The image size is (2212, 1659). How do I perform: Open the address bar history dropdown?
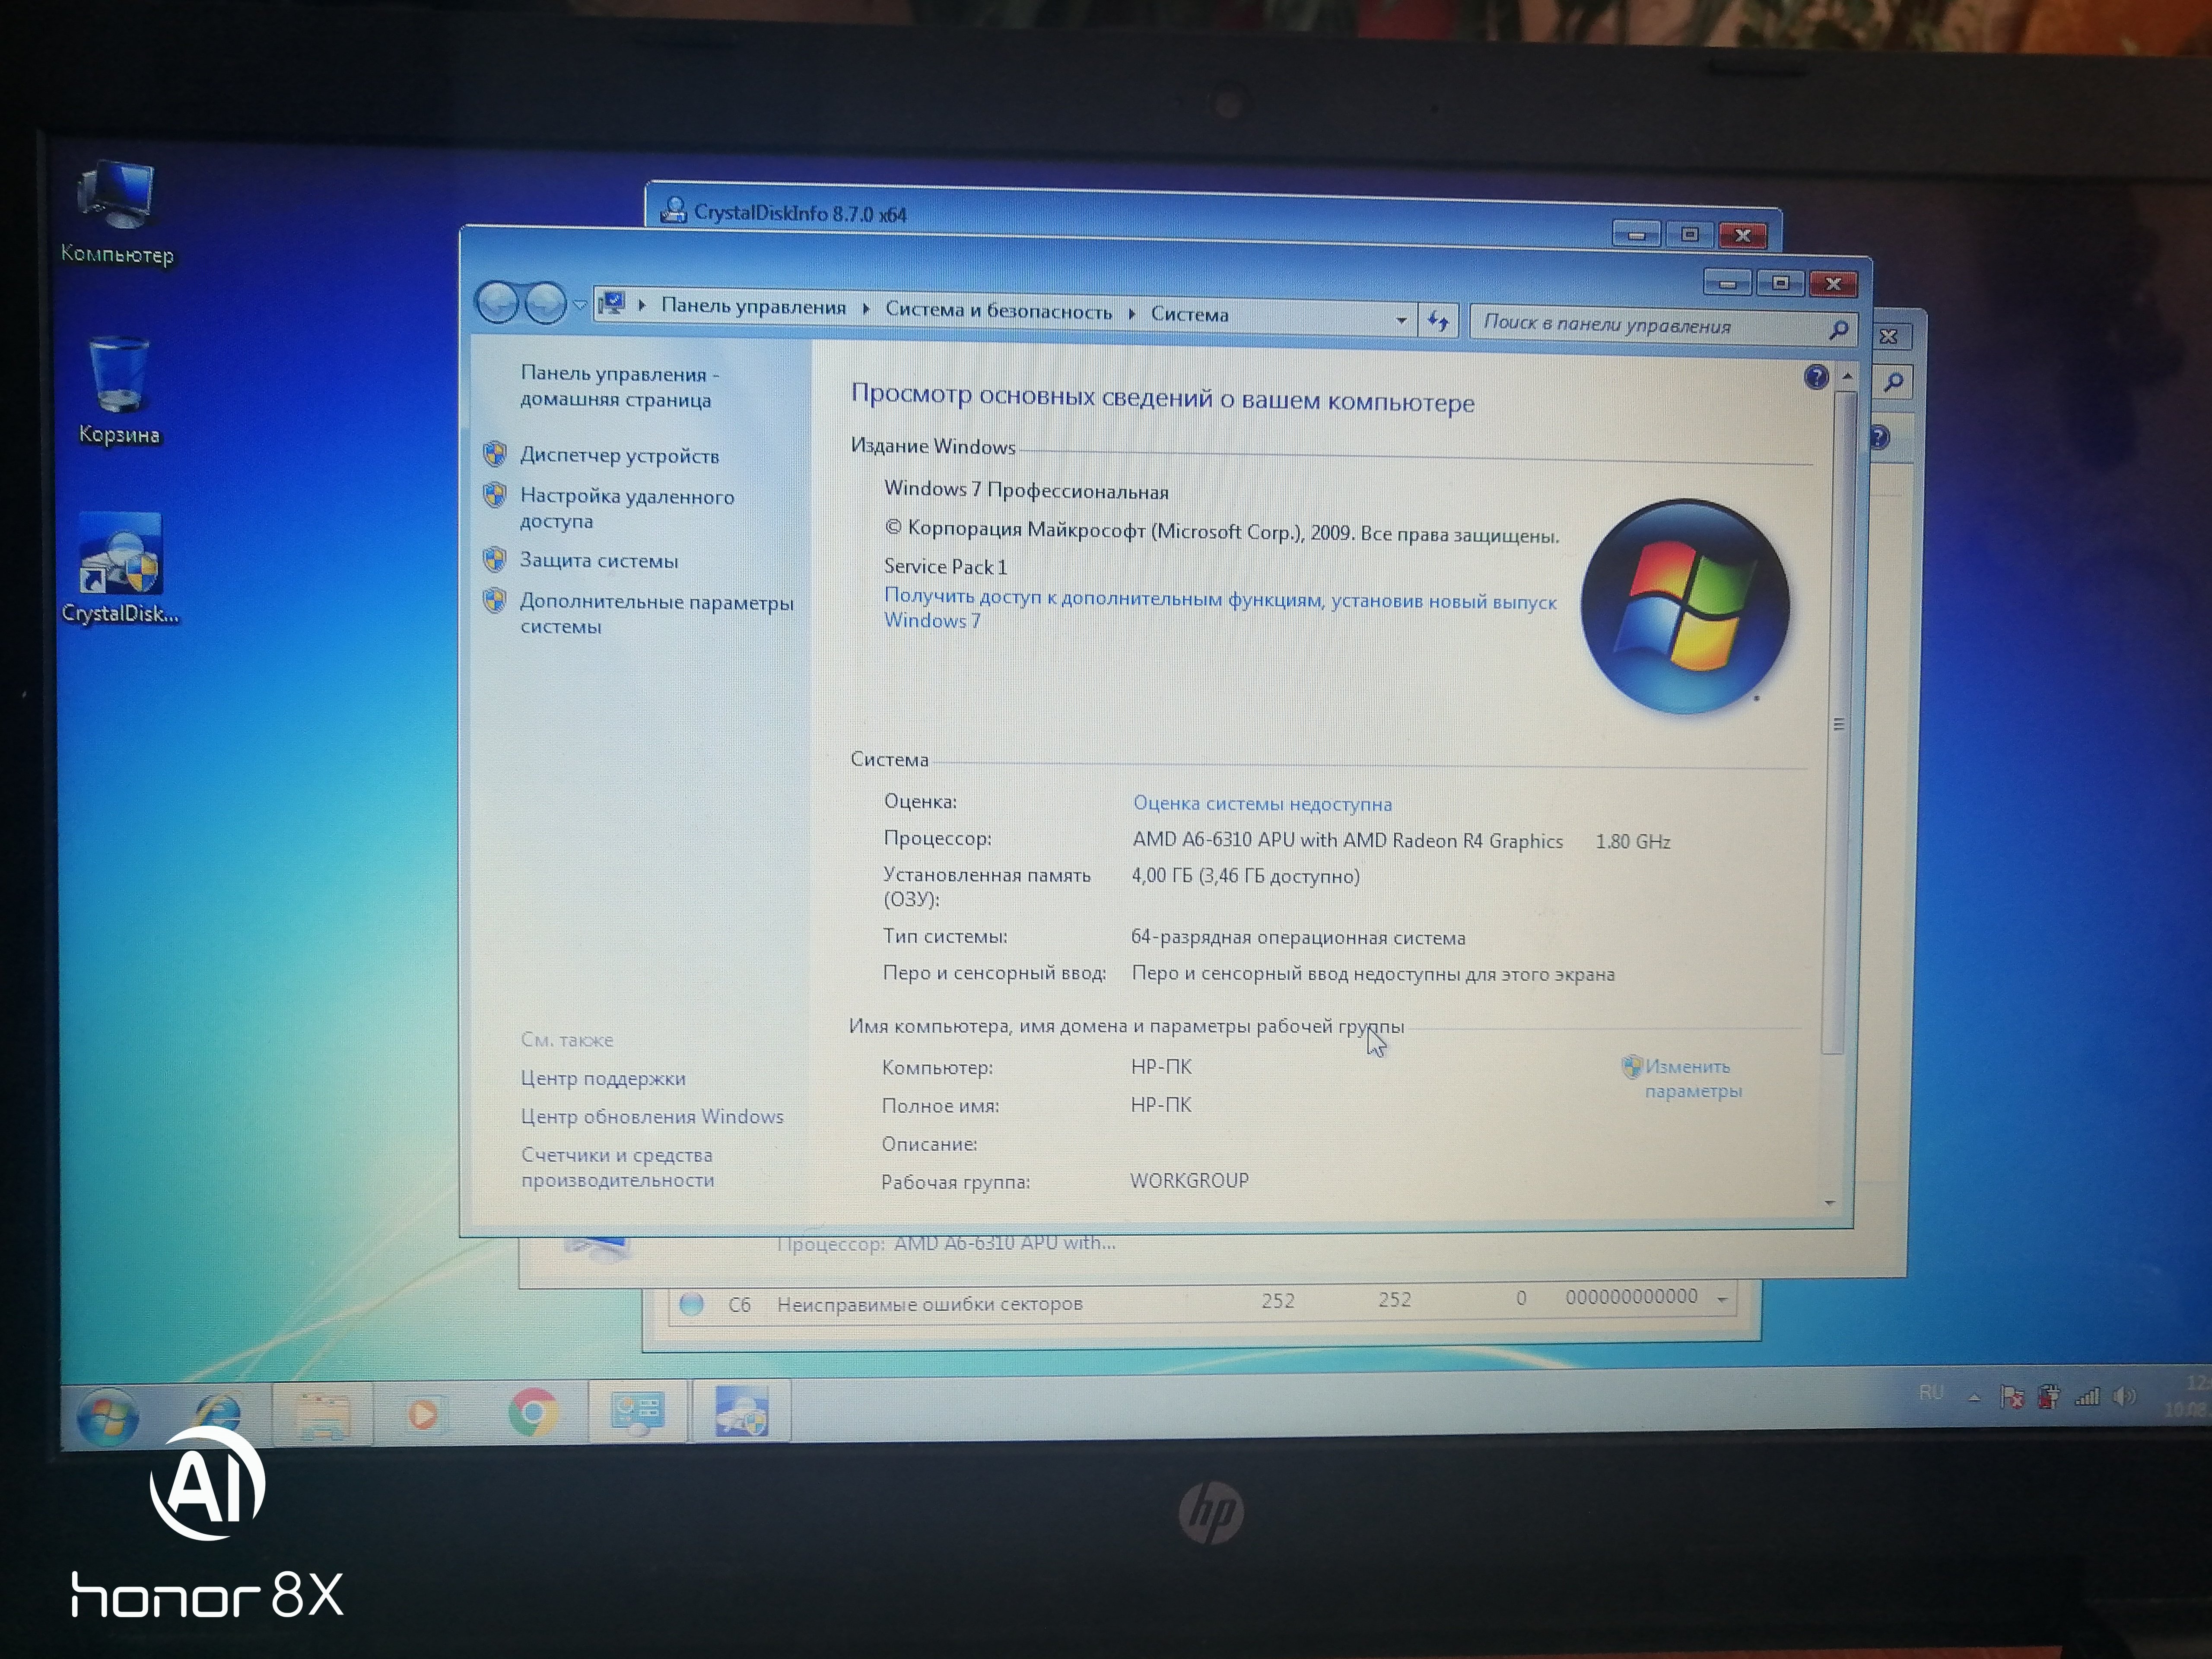click(x=1401, y=320)
